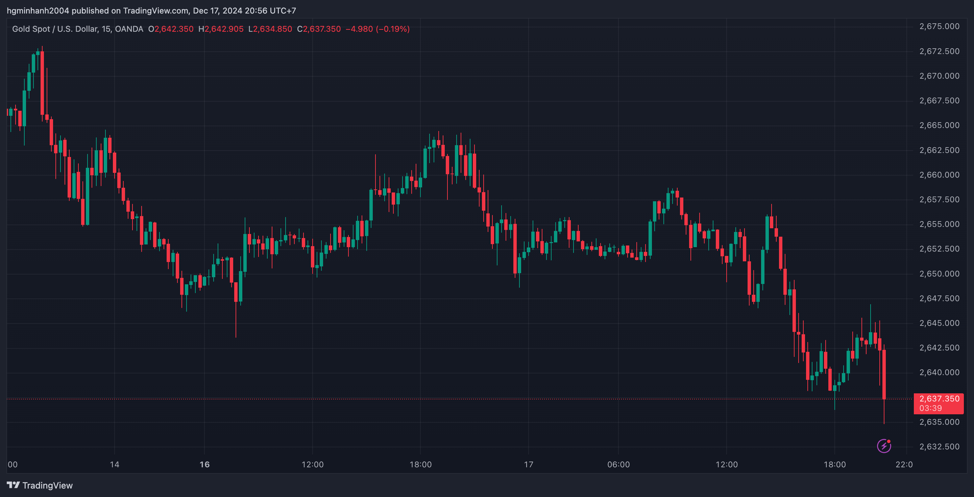Click the 17 date label on time axis
This screenshot has height=497, width=974.
tap(529, 465)
